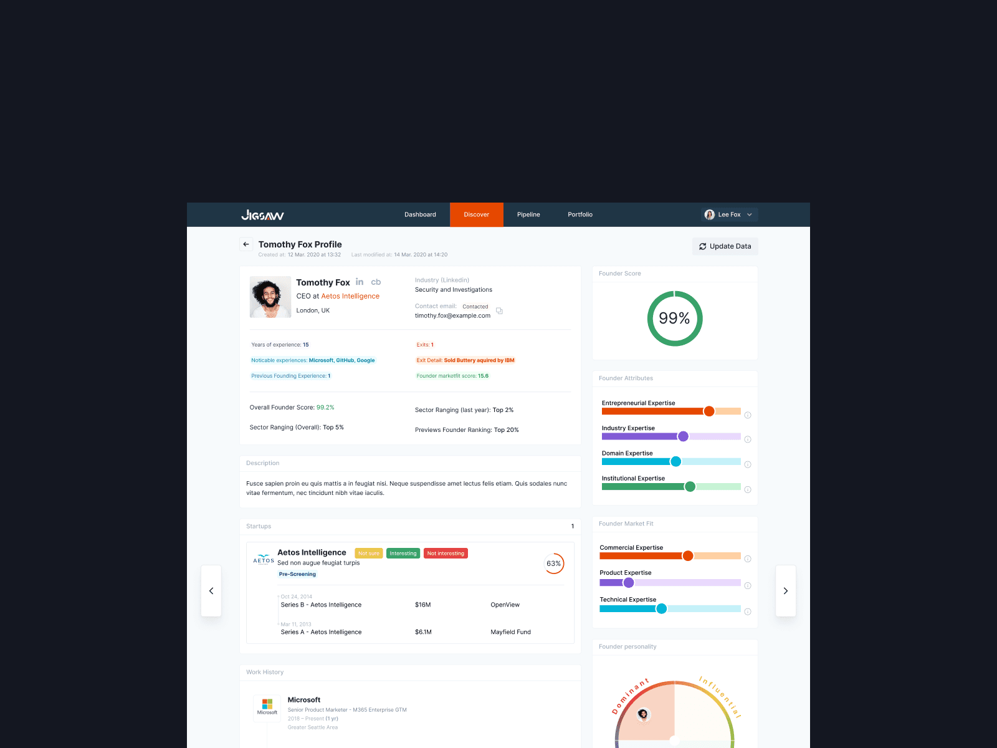Click the Years of experience: 15 text
Image resolution: width=997 pixels, height=748 pixels.
click(280, 345)
